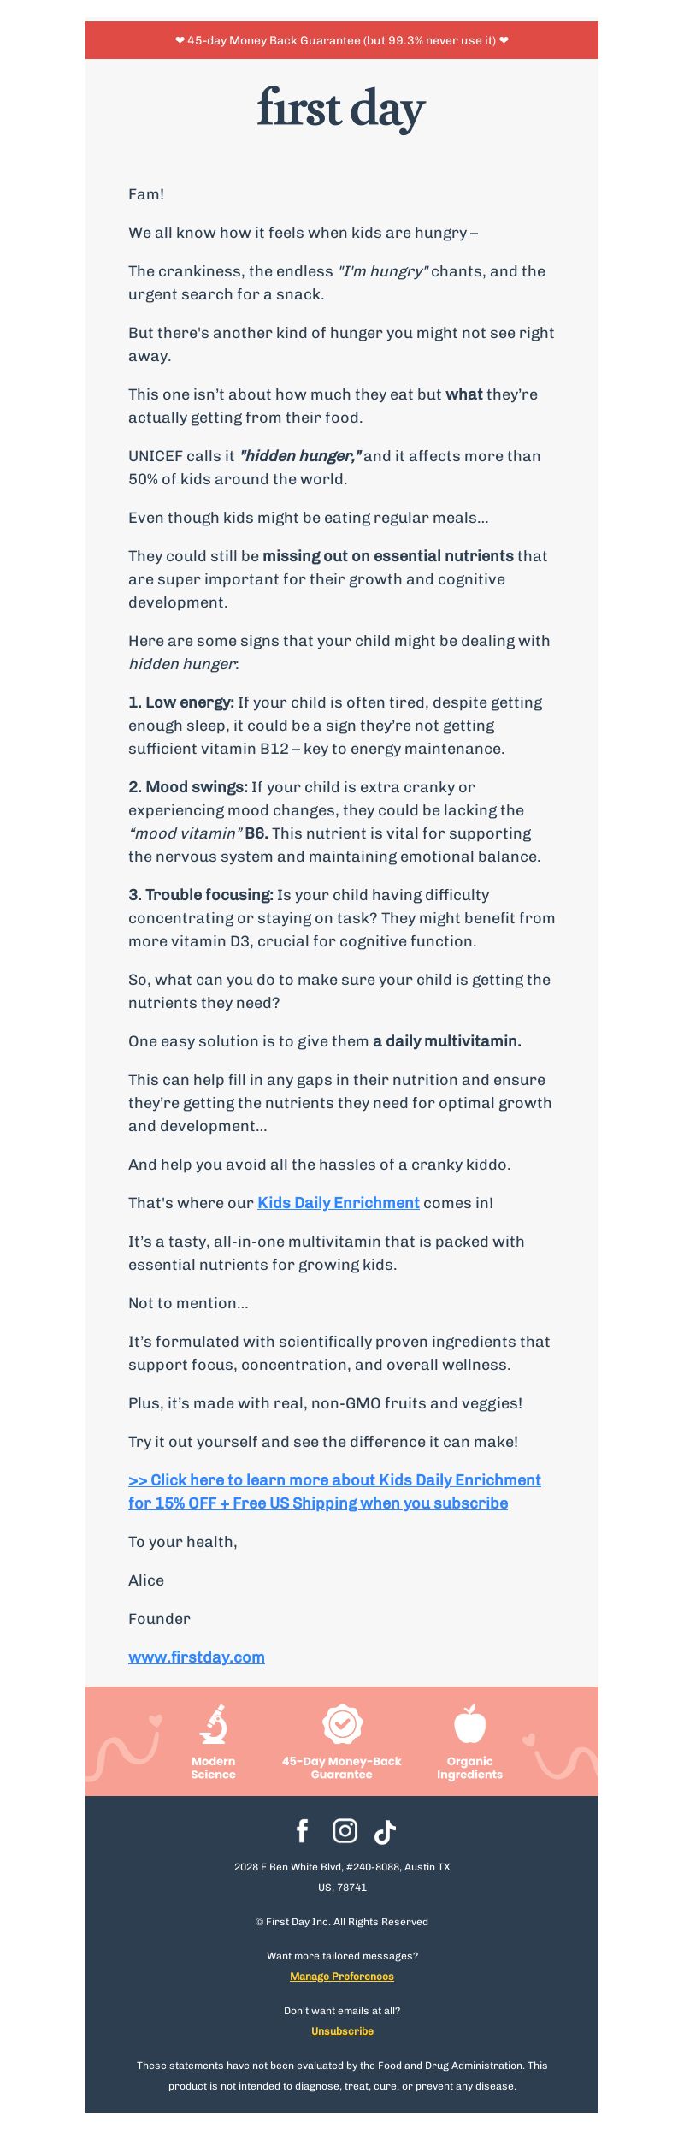Visit www.firstday.com link
684x2146 pixels.
tap(197, 1657)
